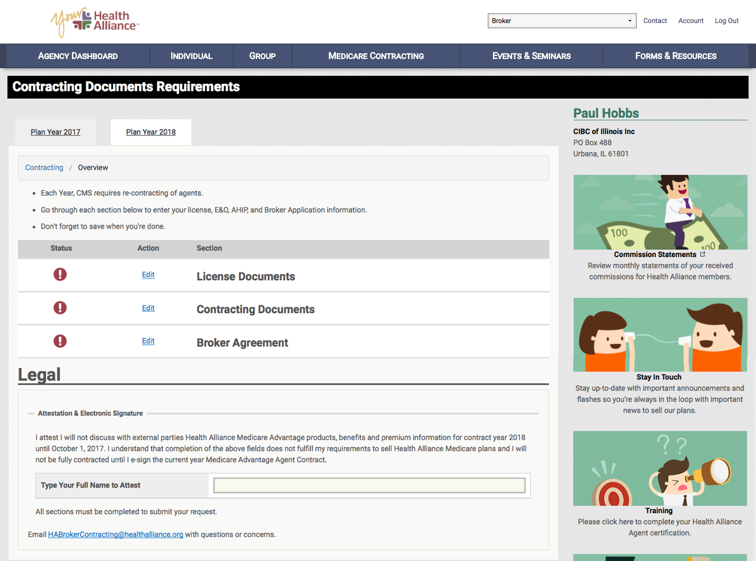The image size is (756, 561).
Task: Open the Individual menu
Action: coord(192,56)
